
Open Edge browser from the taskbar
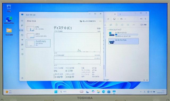point(104,92)
